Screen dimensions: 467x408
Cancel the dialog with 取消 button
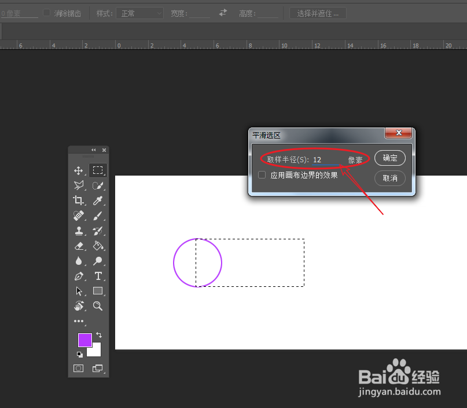[390, 178]
